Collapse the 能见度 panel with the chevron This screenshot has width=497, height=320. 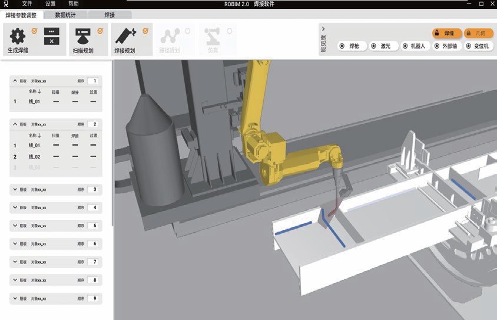coord(323,28)
